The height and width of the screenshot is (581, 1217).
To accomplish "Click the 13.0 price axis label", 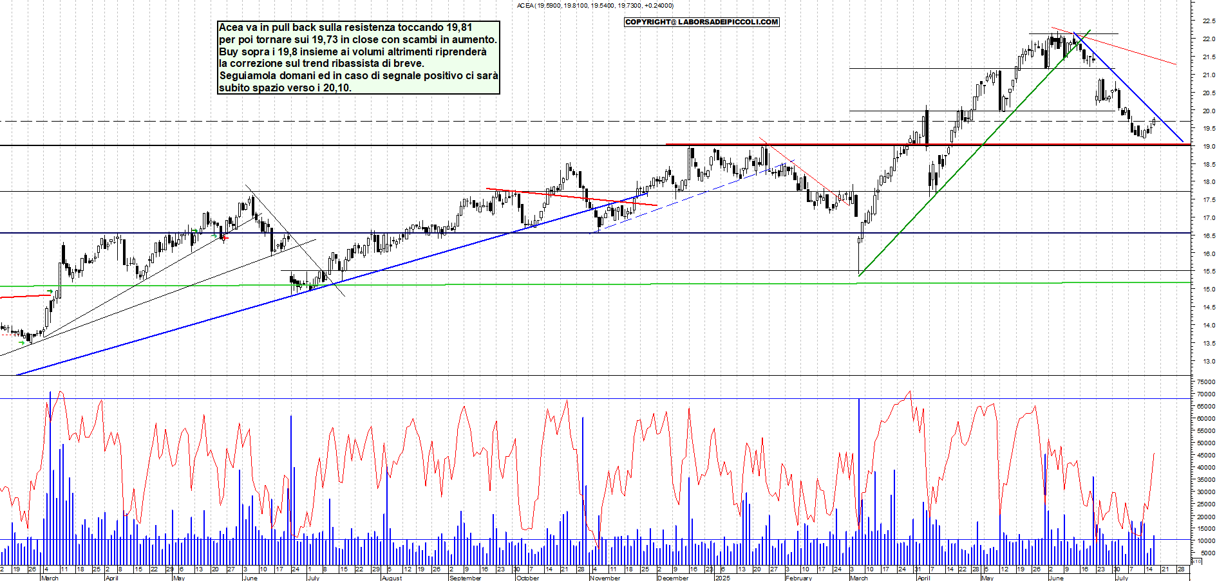I will pyautogui.click(x=1209, y=362).
